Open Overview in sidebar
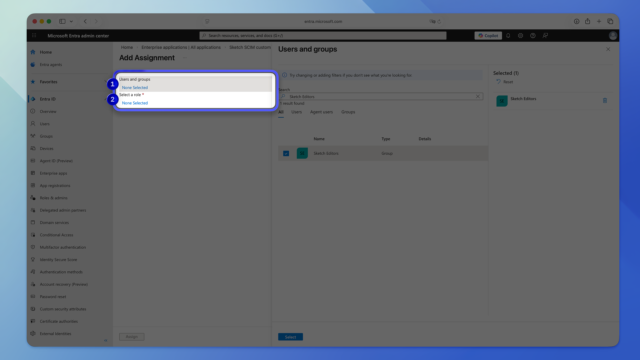 [x=48, y=111]
